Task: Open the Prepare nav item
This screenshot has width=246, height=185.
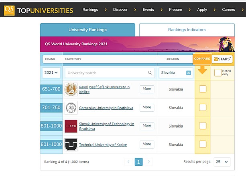Action: (x=175, y=10)
